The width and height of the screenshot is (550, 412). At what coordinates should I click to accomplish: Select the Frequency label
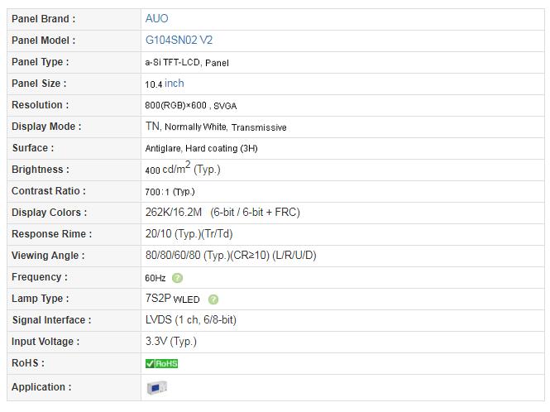[40, 277]
